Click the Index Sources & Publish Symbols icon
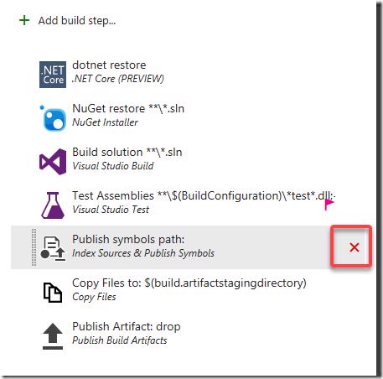Image resolution: width=383 pixels, height=379 pixels. click(53, 249)
